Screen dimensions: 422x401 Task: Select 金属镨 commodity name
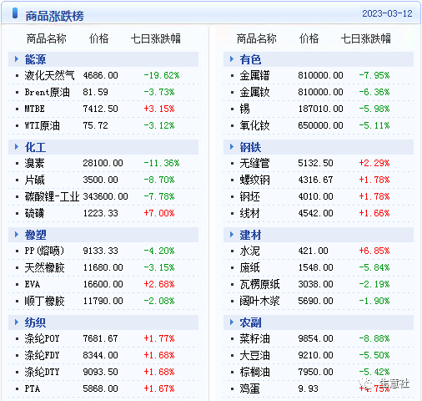tap(254, 75)
